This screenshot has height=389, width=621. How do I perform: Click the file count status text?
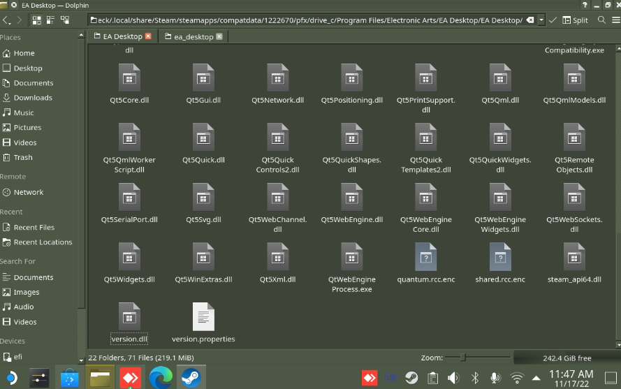tap(141, 358)
